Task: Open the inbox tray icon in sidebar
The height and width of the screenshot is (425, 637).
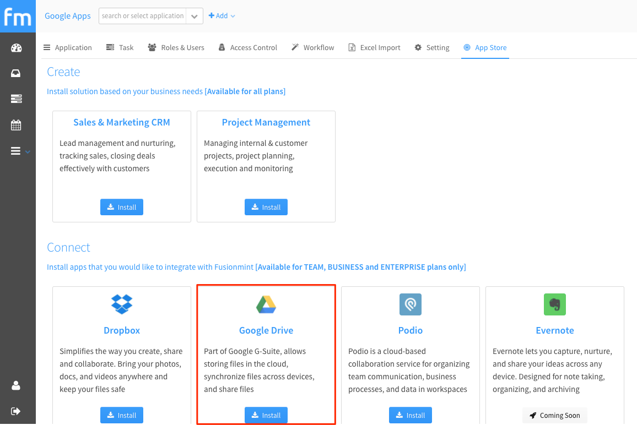Action: (x=16, y=73)
